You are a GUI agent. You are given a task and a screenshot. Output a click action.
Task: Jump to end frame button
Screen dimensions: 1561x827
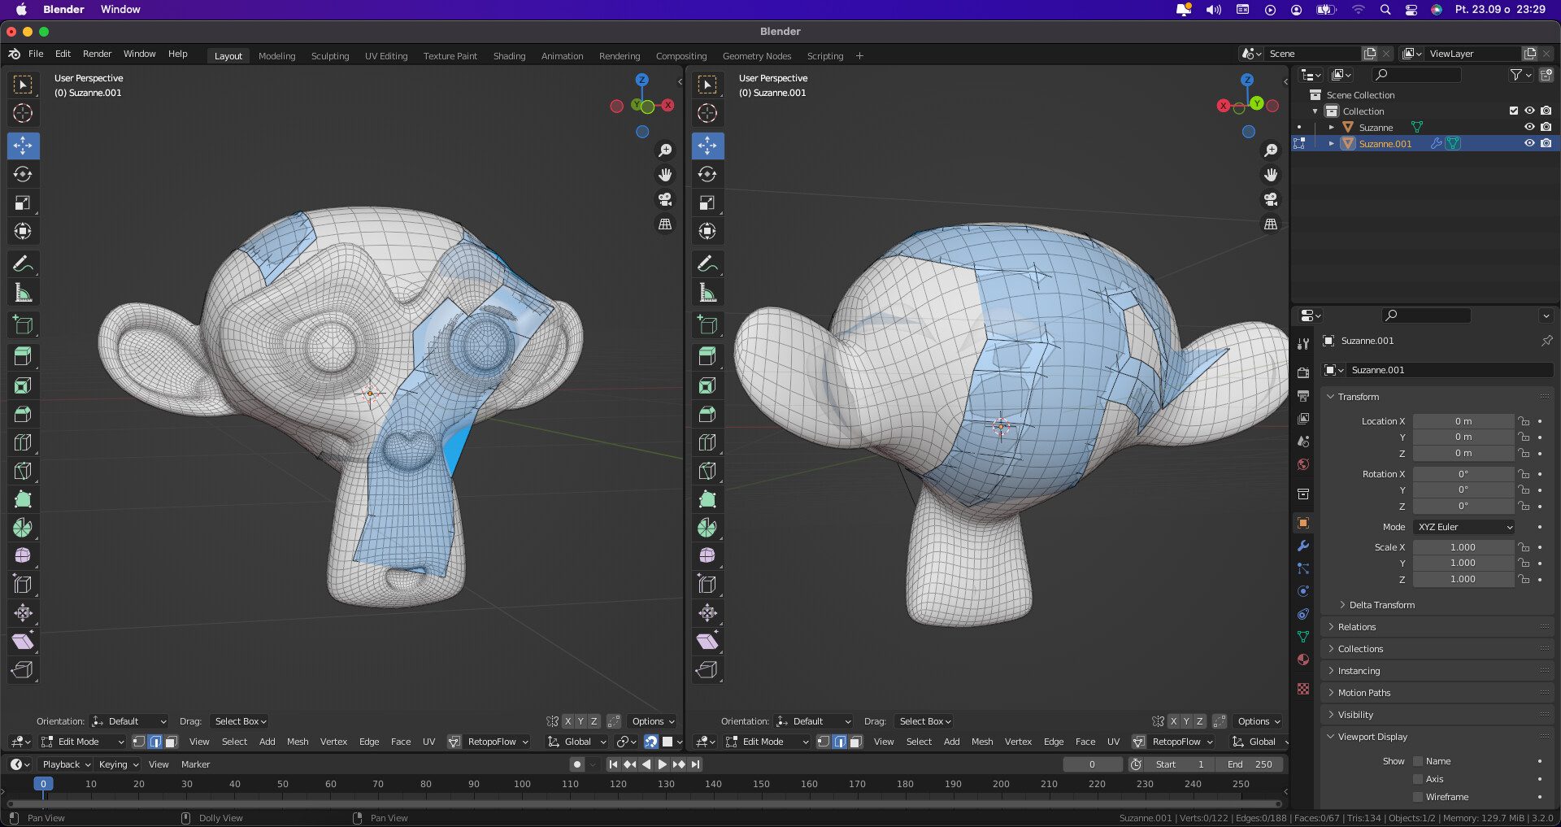pyautogui.click(x=696, y=764)
